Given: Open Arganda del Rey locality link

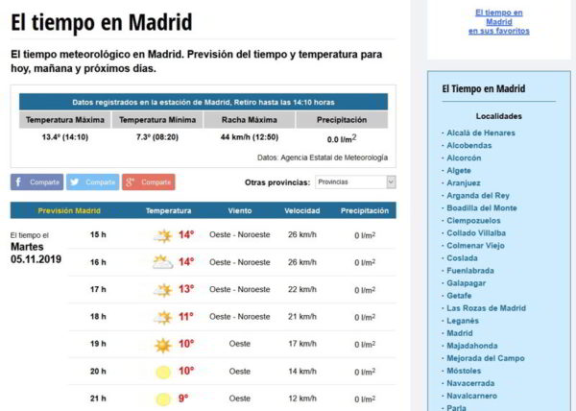Looking at the screenshot, I should 478,195.
